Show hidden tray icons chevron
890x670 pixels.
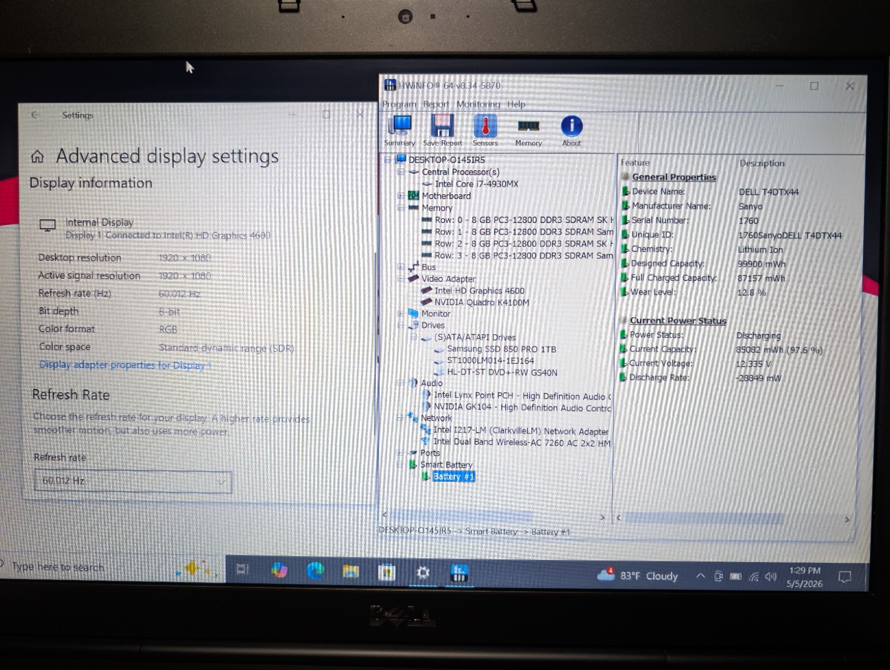(x=701, y=575)
